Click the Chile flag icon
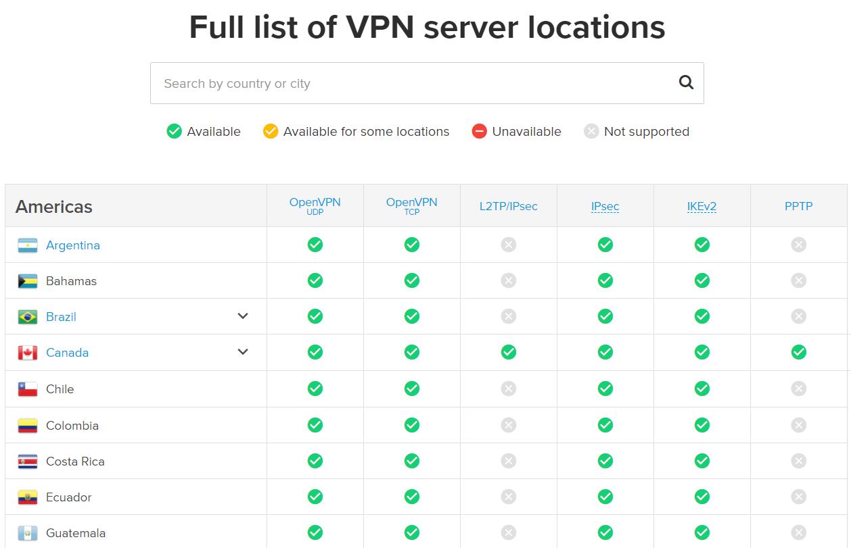 coord(28,389)
